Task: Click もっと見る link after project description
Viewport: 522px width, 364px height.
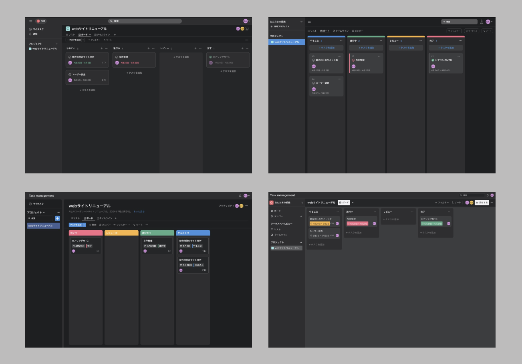Action: click(139, 211)
